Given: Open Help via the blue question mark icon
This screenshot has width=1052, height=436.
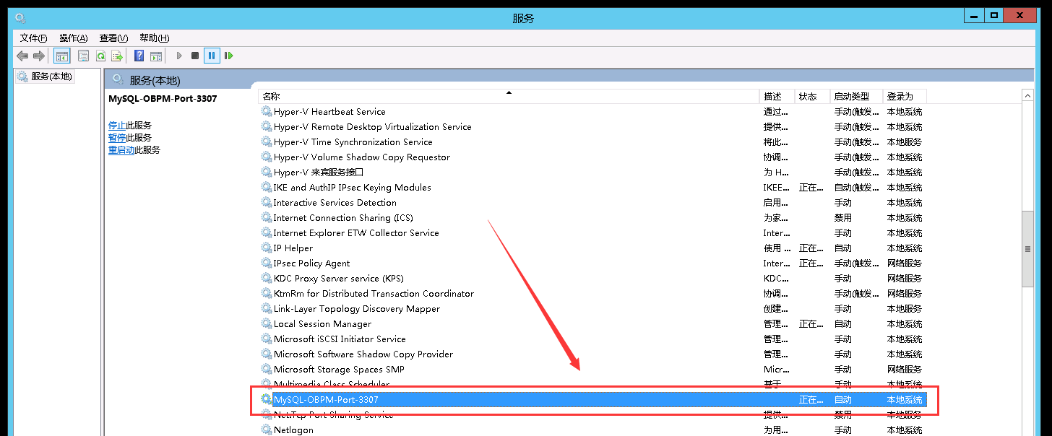Looking at the screenshot, I should click(139, 56).
